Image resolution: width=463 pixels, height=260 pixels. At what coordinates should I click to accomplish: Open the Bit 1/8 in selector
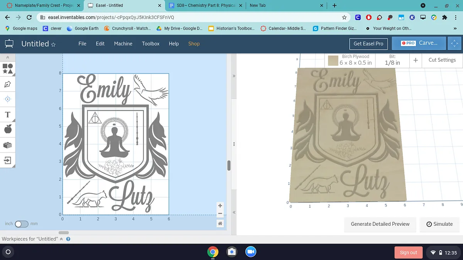coord(392,60)
